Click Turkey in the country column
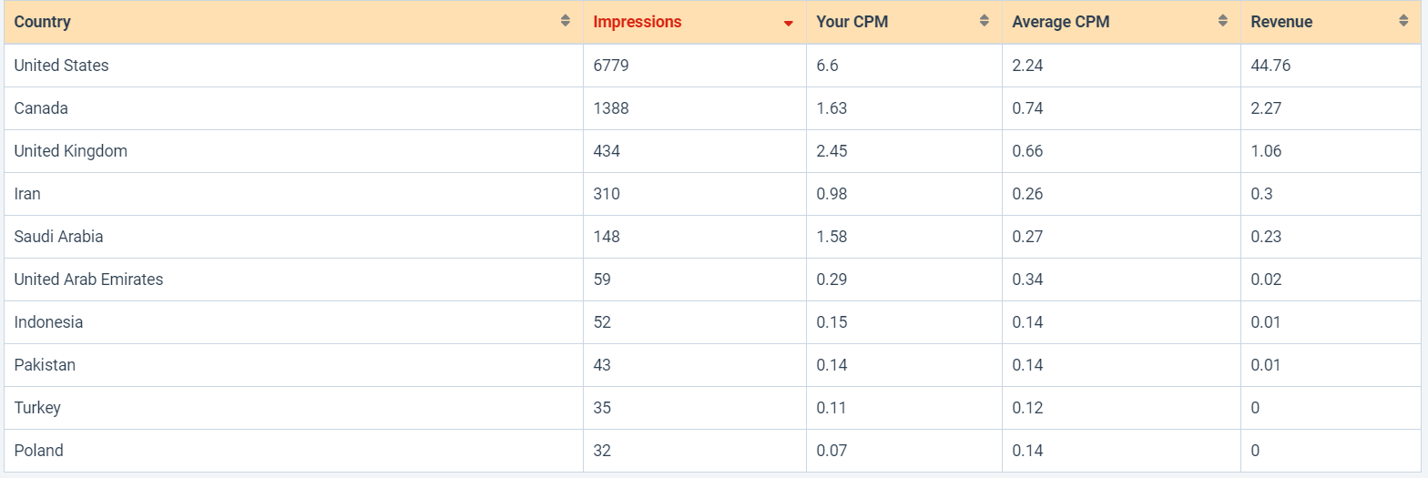1428x478 pixels. pyautogui.click(x=37, y=408)
